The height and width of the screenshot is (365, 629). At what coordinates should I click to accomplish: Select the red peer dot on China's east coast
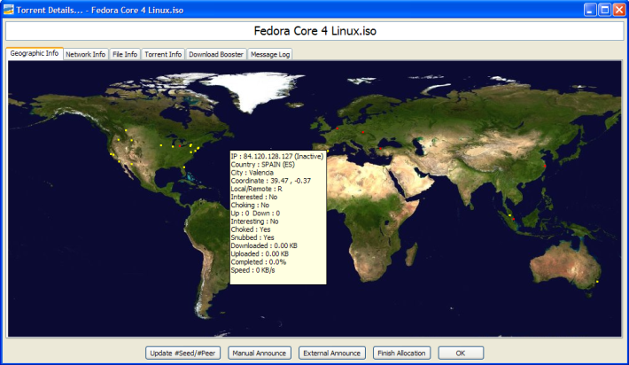(544, 166)
